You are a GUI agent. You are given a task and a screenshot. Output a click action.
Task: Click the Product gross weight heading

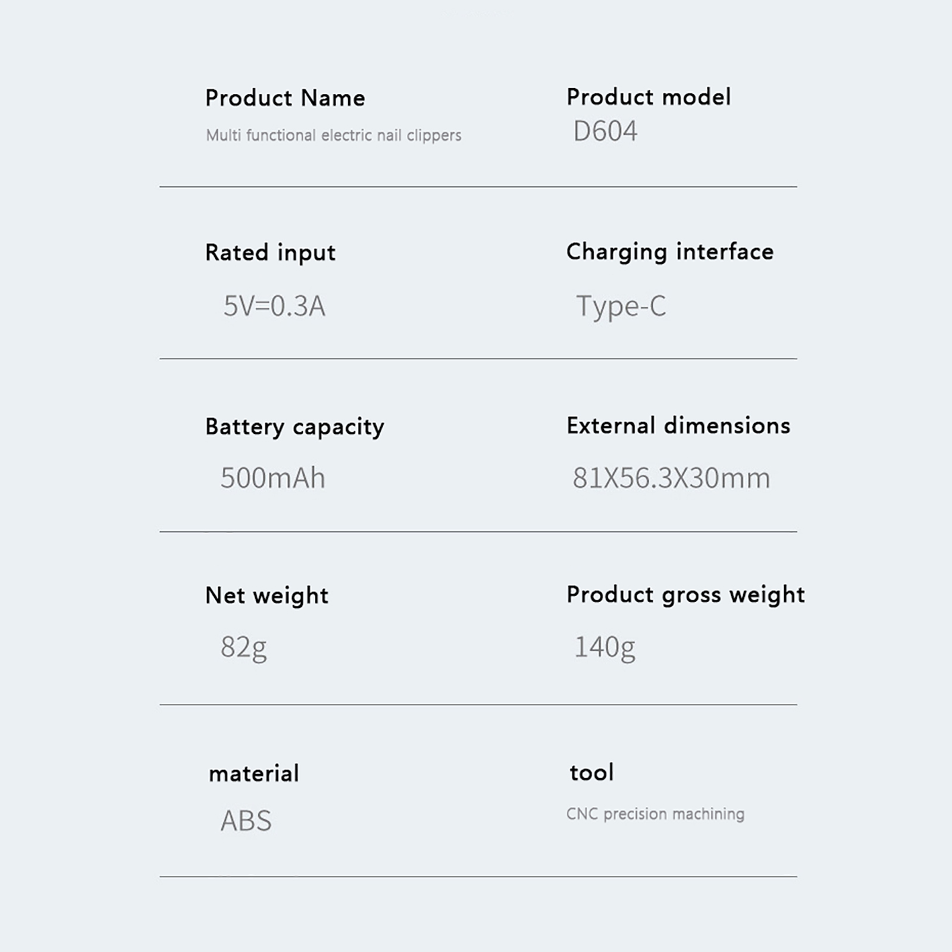pyautogui.click(x=685, y=595)
